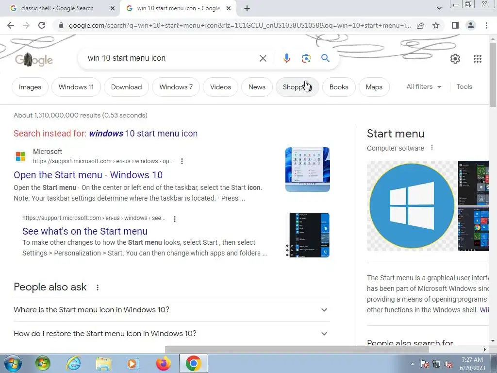Open the Microsoft support site name link
The image size is (497, 373).
(x=48, y=152)
